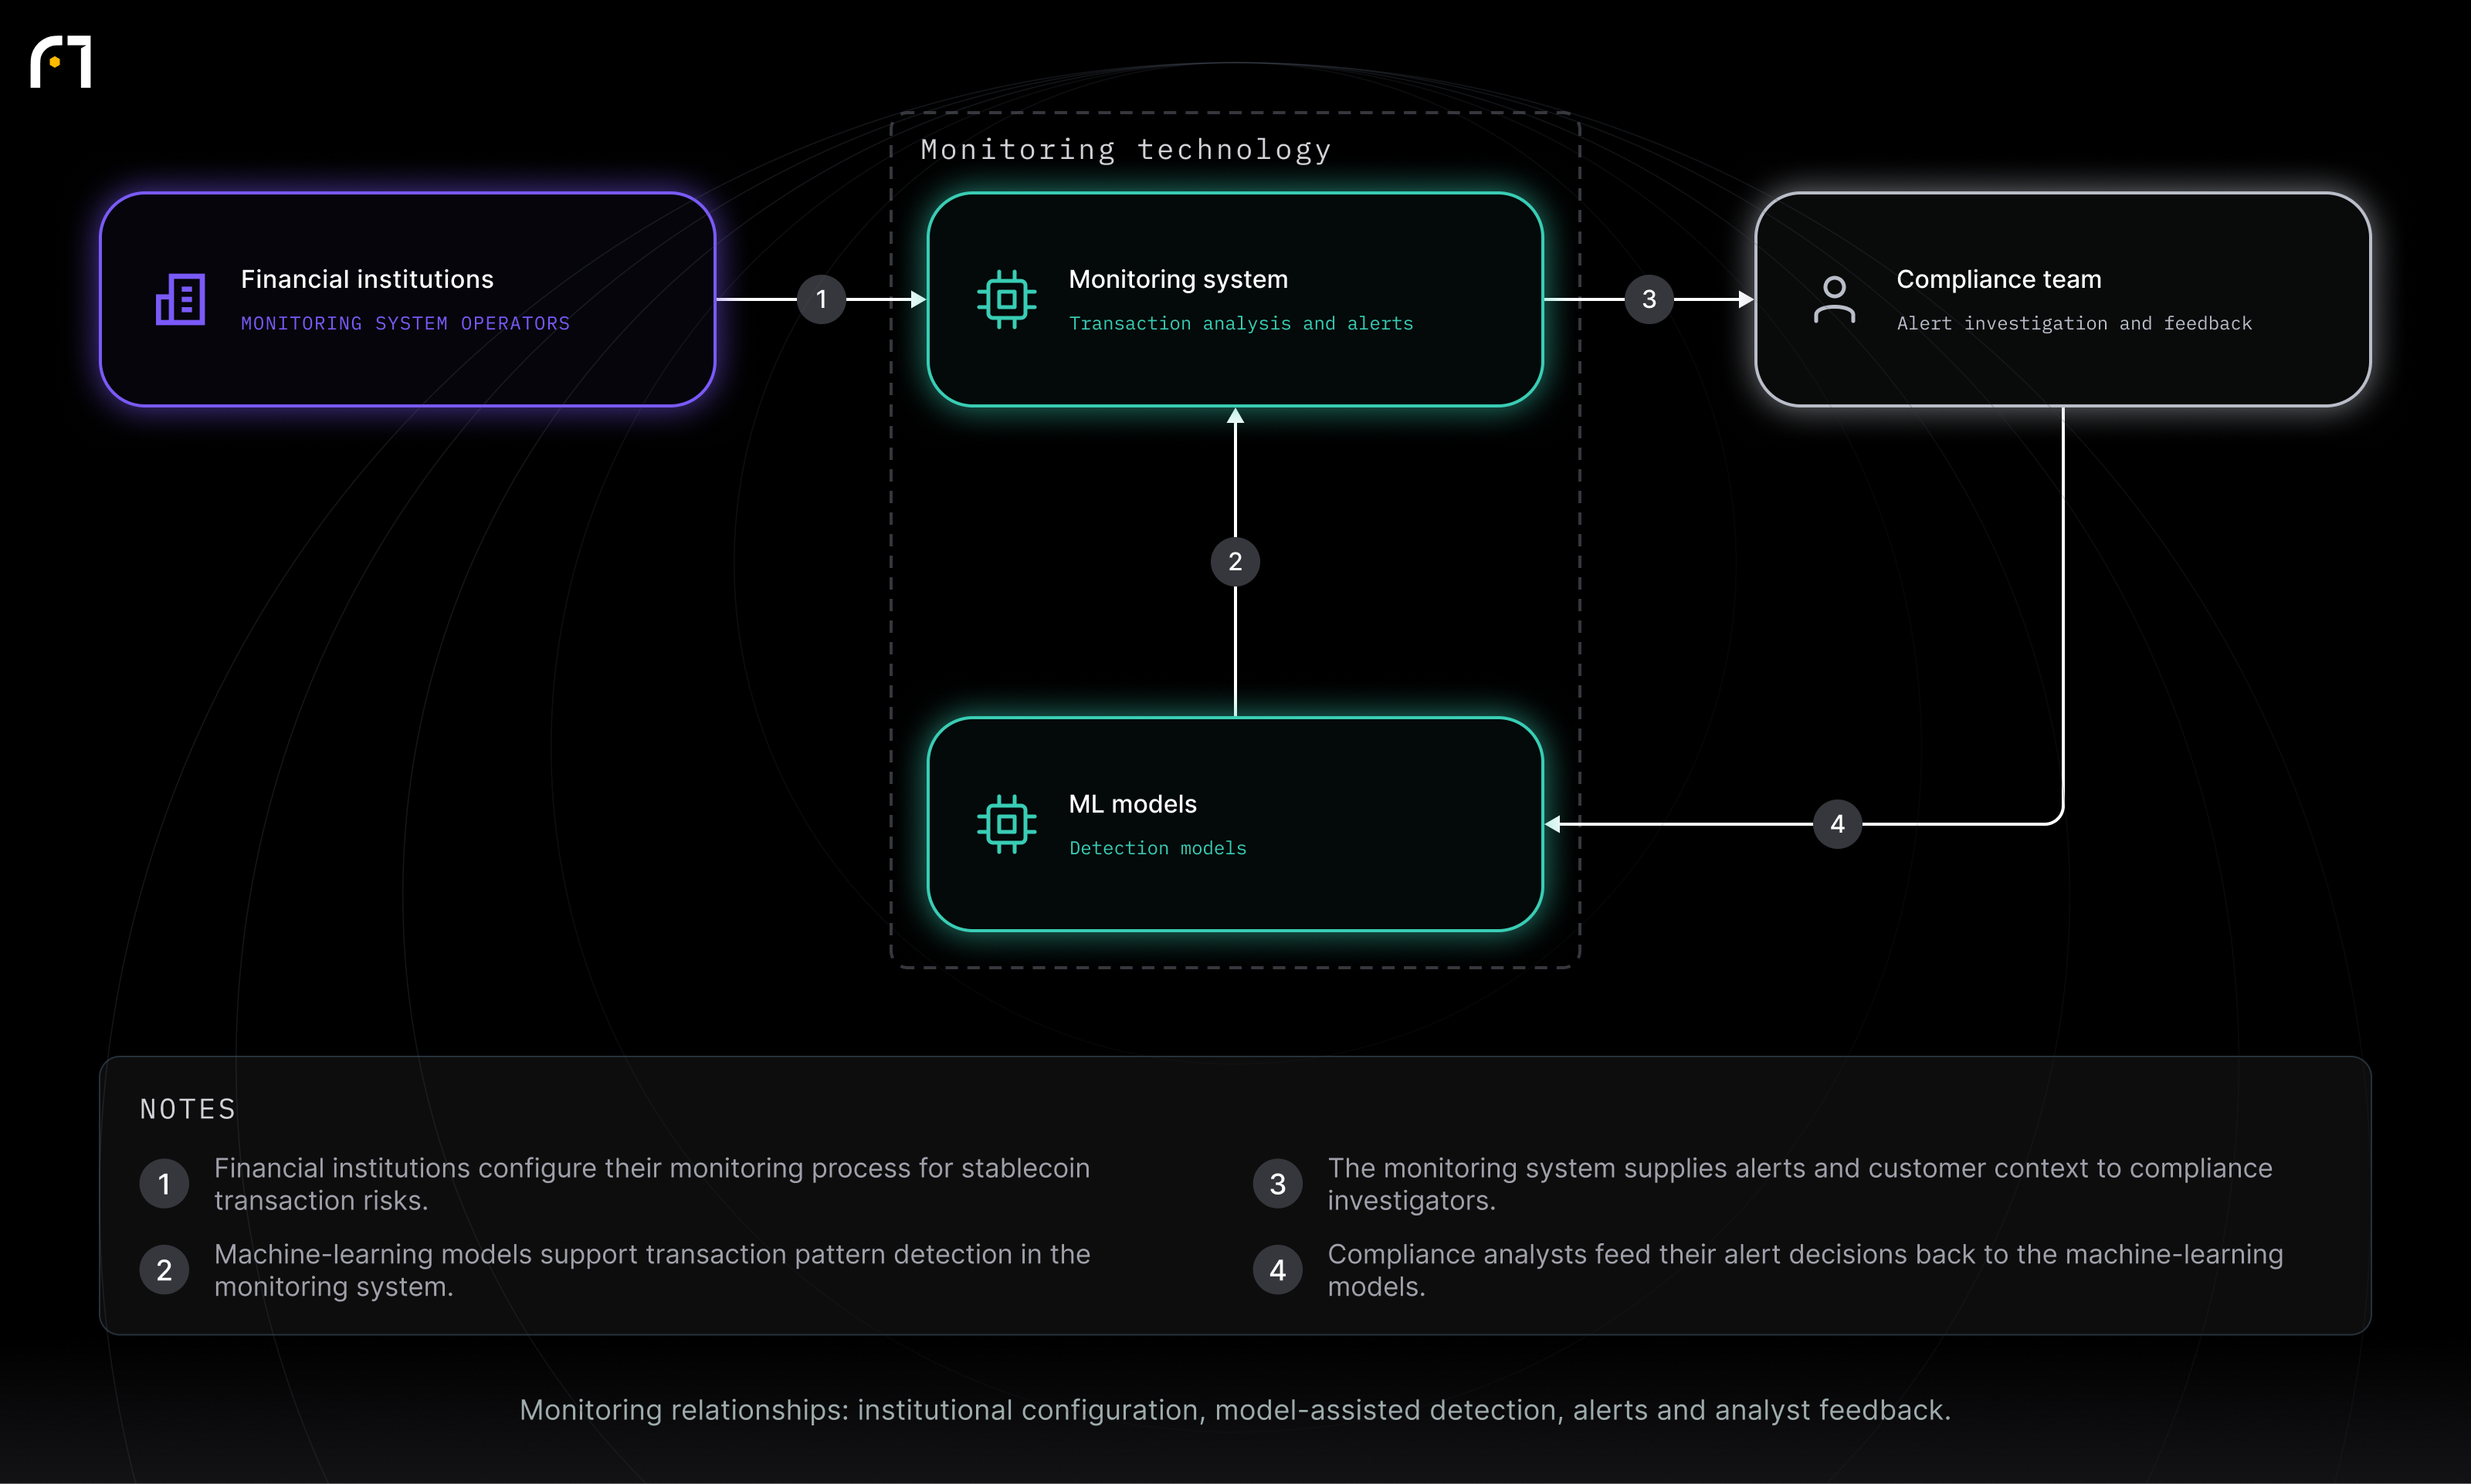Select the Monitoring system title
The image size is (2471, 1484).
(1178, 279)
